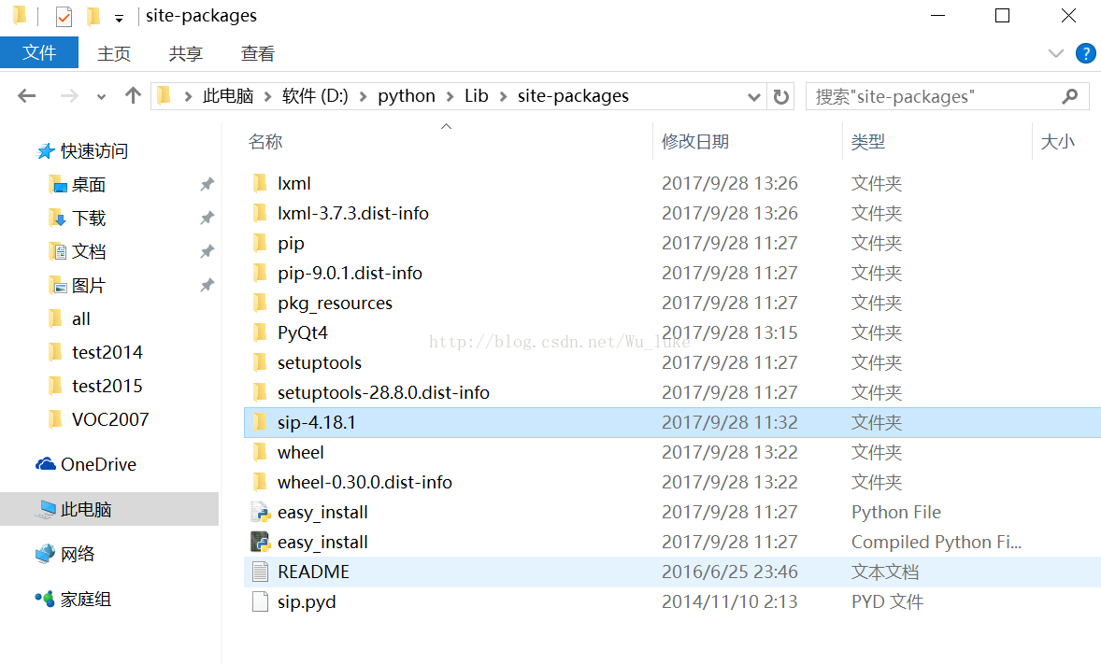Click the search magnifier icon
The image size is (1101, 664).
tap(1070, 96)
